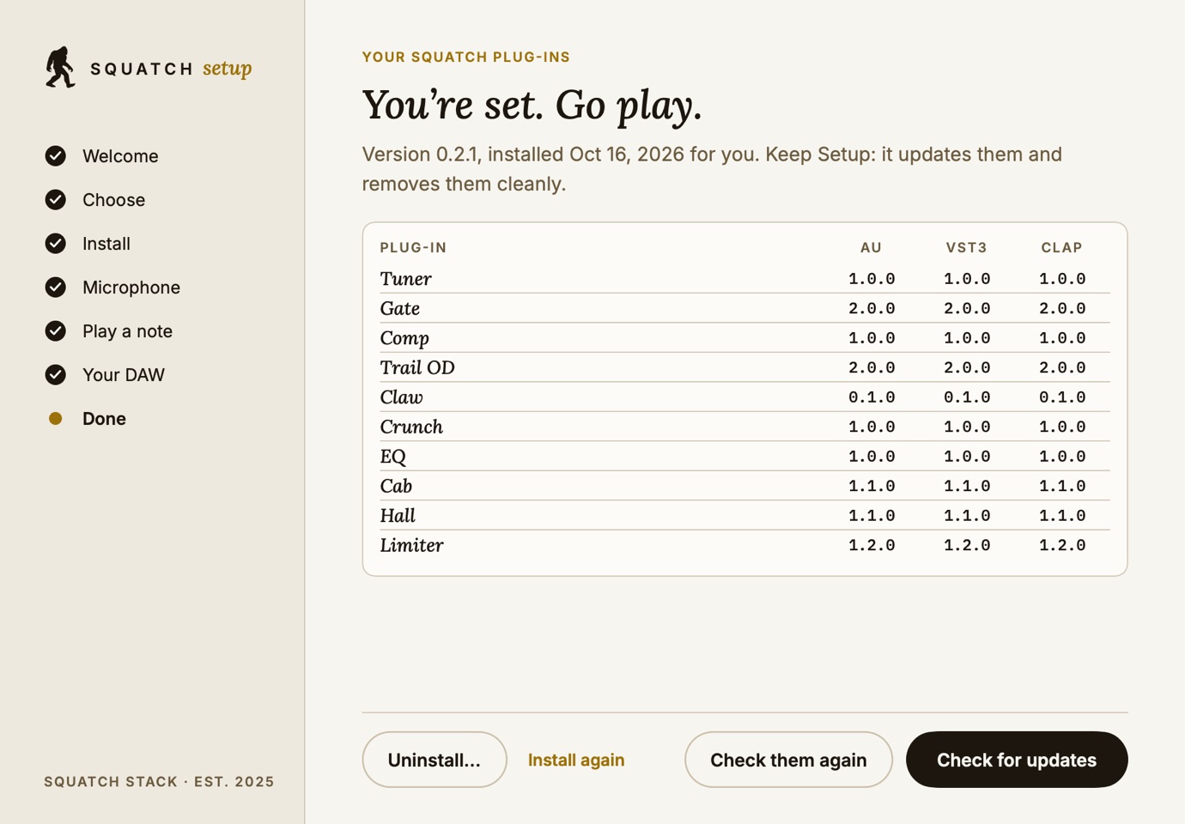Screen dimensions: 1185x824
Task: Open the Play a note step
Action: click(x=127, y=331)
